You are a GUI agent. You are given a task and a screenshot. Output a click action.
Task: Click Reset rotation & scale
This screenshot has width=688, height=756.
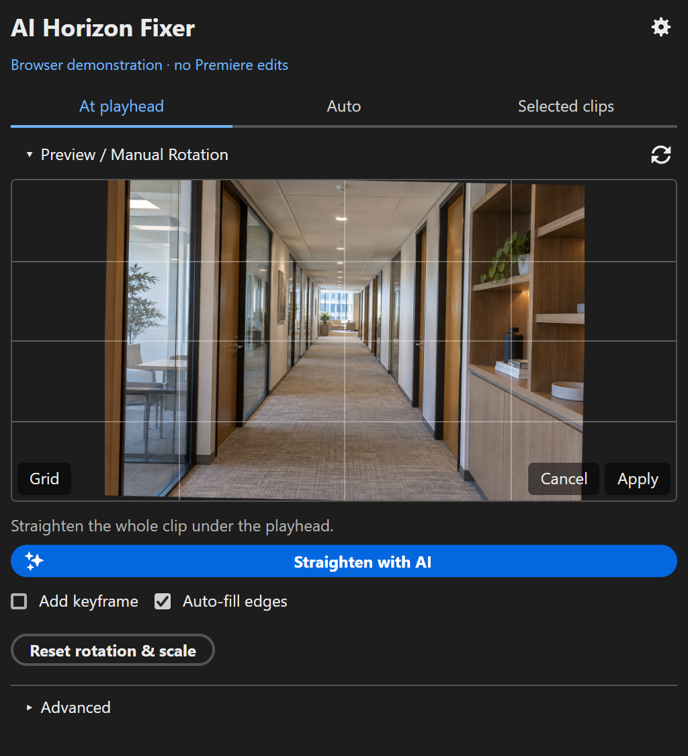pos(113,650)
